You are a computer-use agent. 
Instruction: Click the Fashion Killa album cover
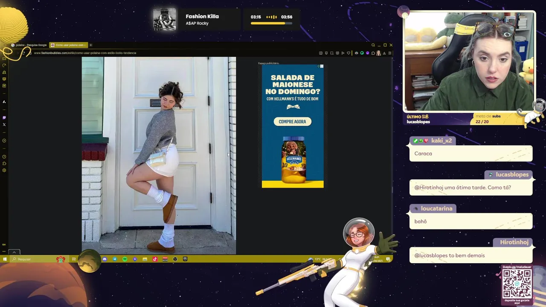[165, 20]
